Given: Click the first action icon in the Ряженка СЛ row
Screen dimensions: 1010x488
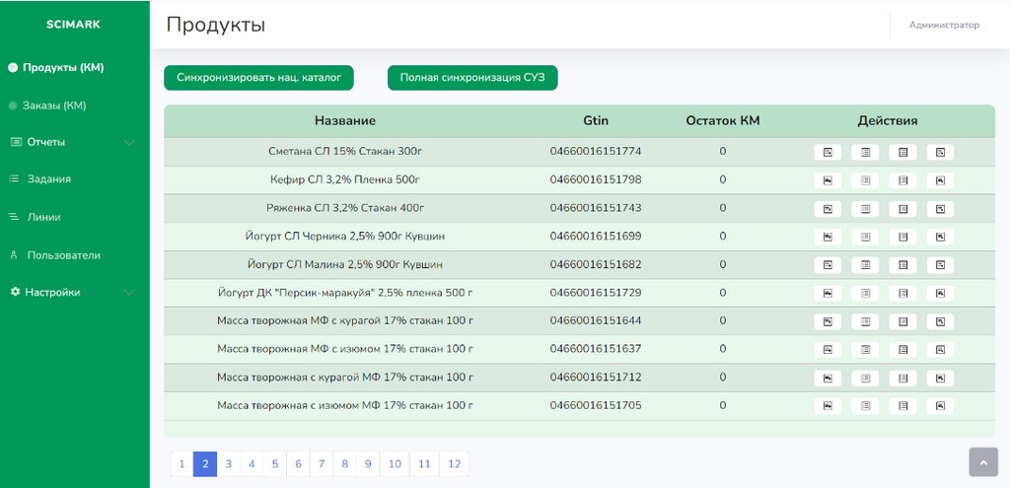Looking at the screenshot, I should [828, 209].
